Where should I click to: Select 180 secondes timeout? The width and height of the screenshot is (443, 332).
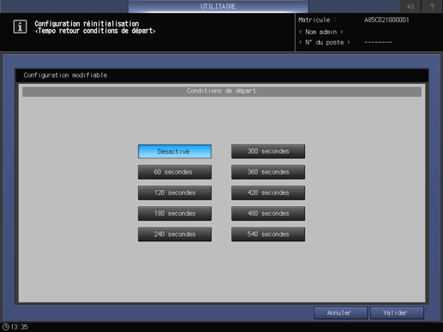(x=175, y=213)
